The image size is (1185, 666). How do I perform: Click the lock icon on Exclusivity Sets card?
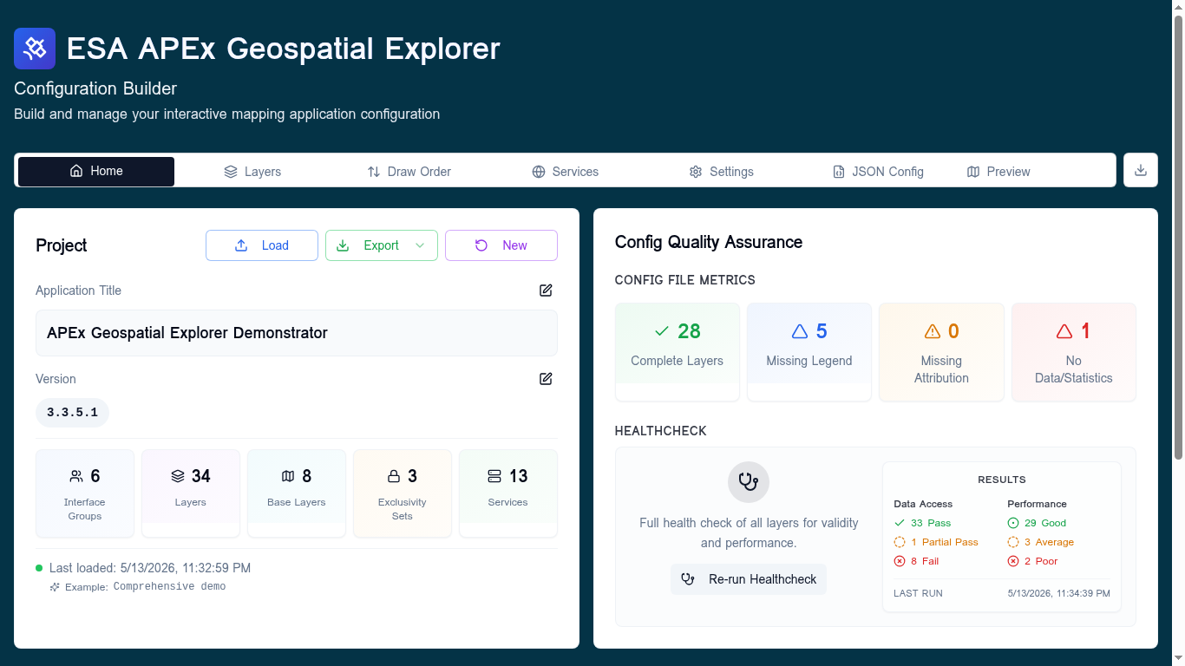394,476
